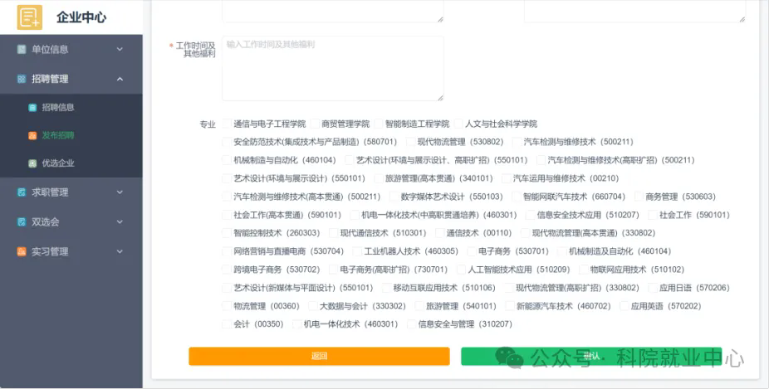Click the 双选会 sidebar icon
Screen dimensions: 769x389
click(22, 221)
